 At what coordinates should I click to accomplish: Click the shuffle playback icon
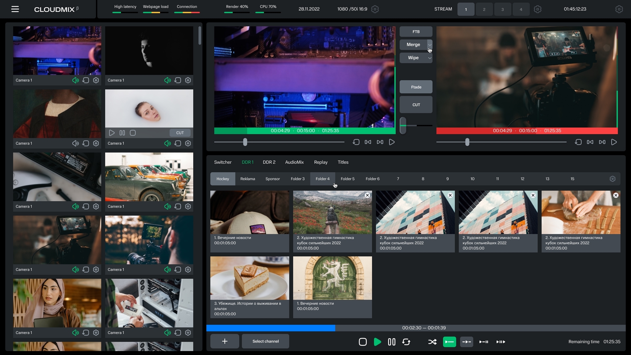pyautogui.click(x=432, y=342)
